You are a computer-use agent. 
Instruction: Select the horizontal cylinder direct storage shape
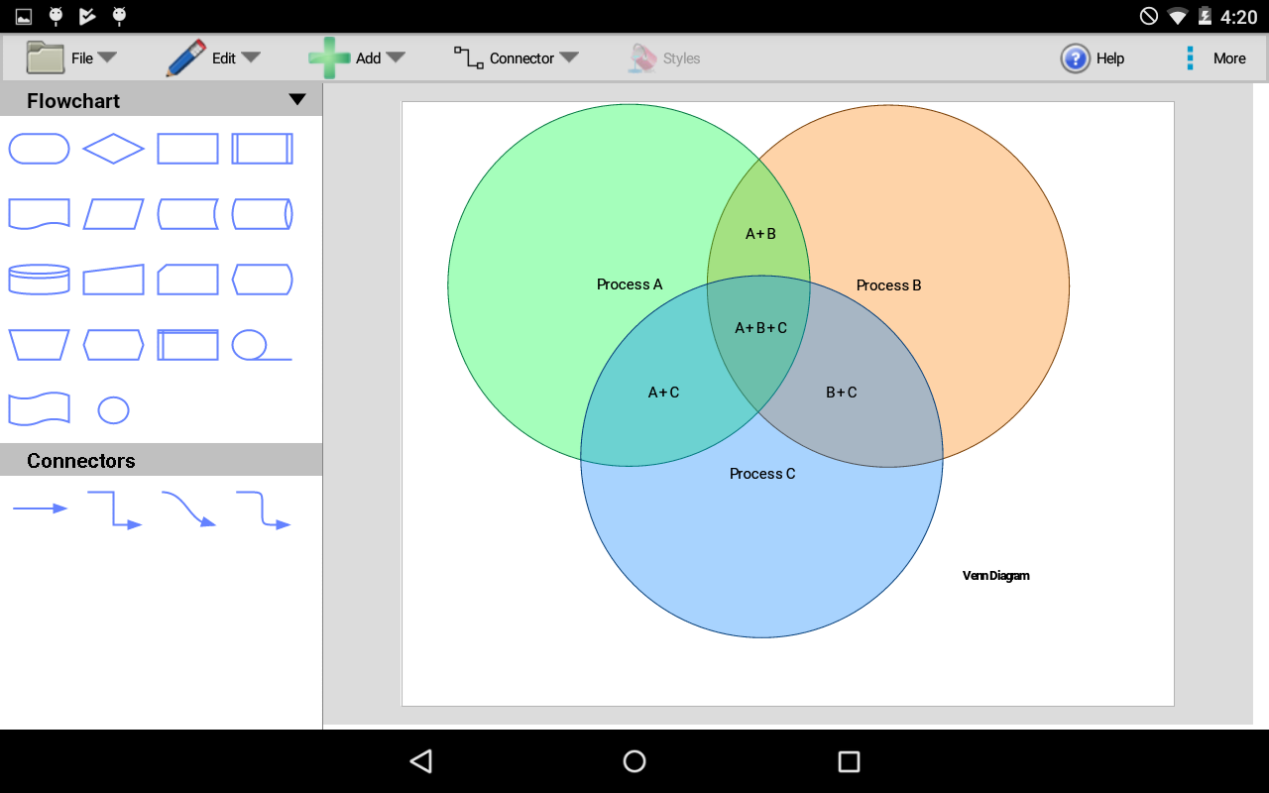[263, 214]
